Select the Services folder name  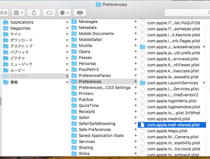87,142
